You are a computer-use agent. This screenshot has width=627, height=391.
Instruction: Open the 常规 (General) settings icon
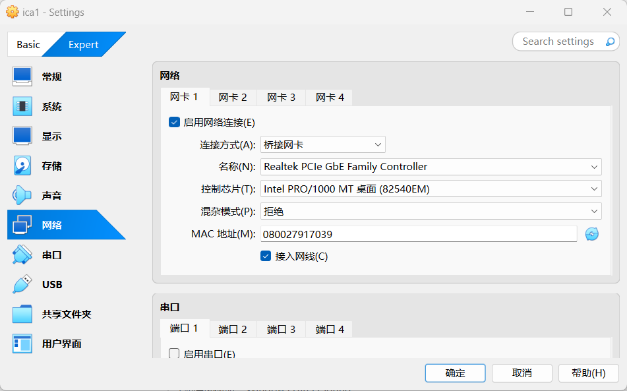[22, 76]
